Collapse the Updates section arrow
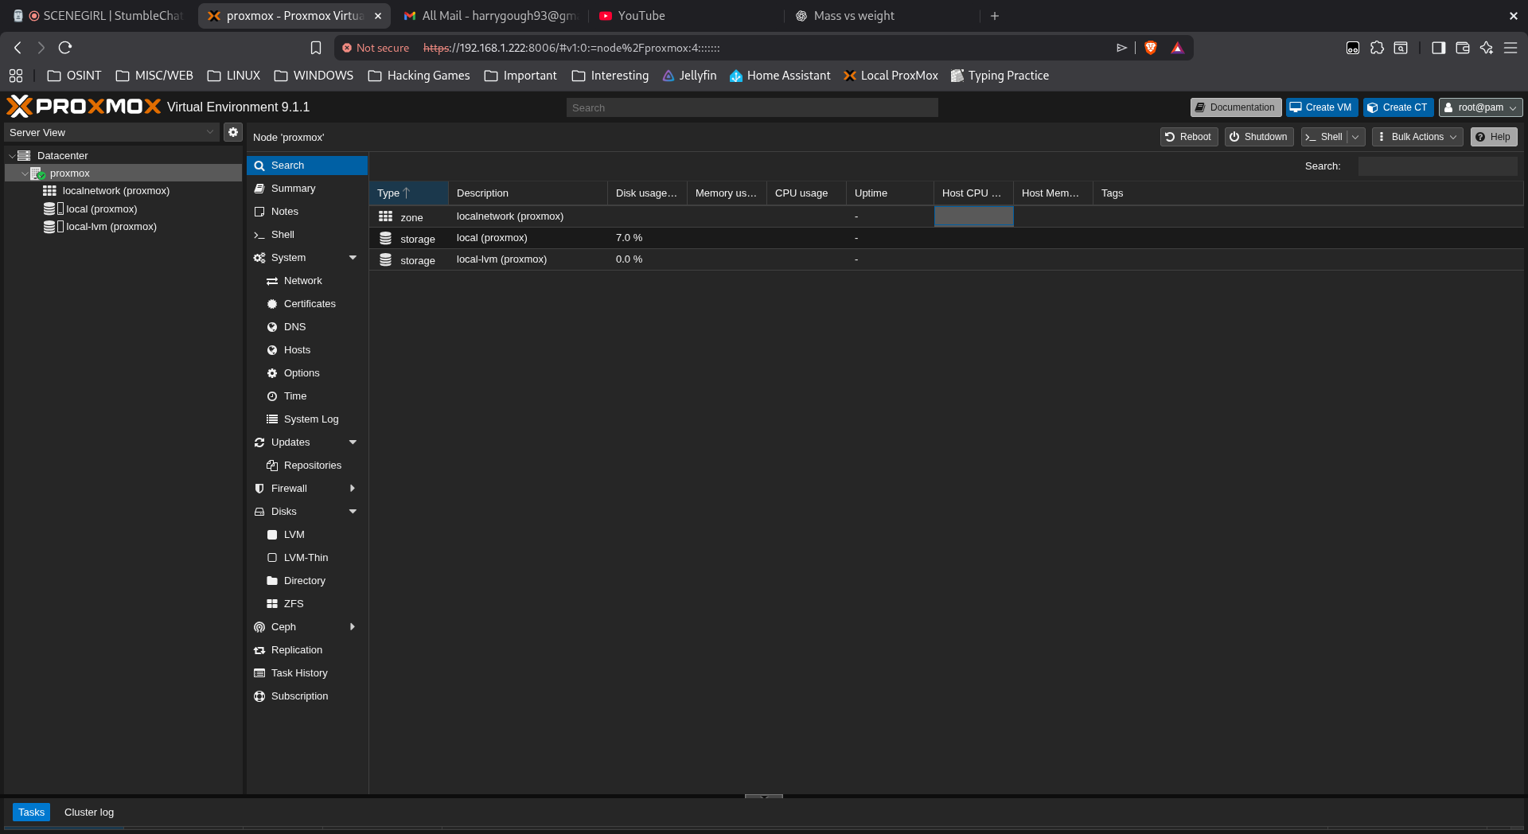Image resolution: width=1528 pixels, height=834 pixels. point(353,442)
